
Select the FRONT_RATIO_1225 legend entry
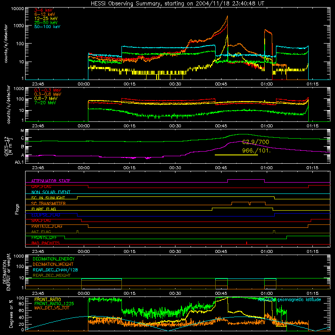(x=54, y=304)
